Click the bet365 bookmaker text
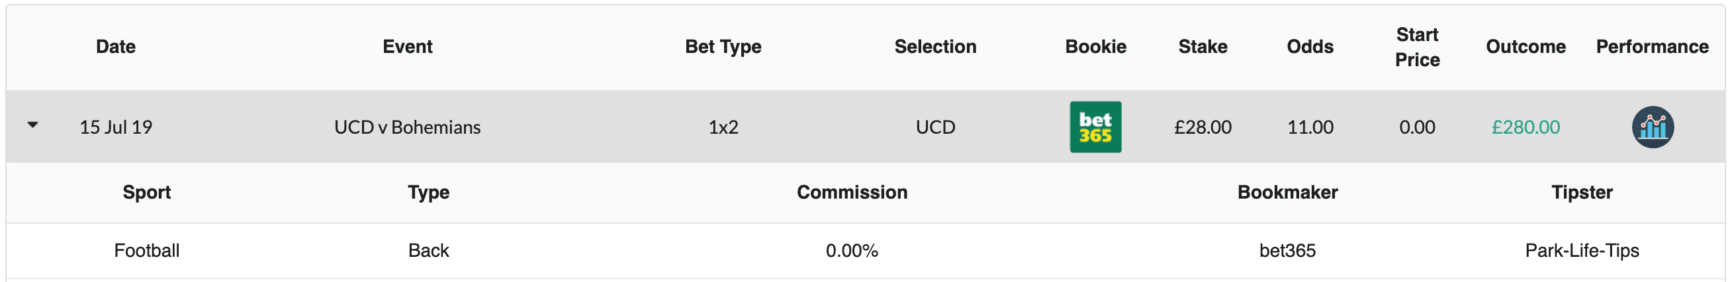This screenshot has width=1730, height=282. 1287,250
